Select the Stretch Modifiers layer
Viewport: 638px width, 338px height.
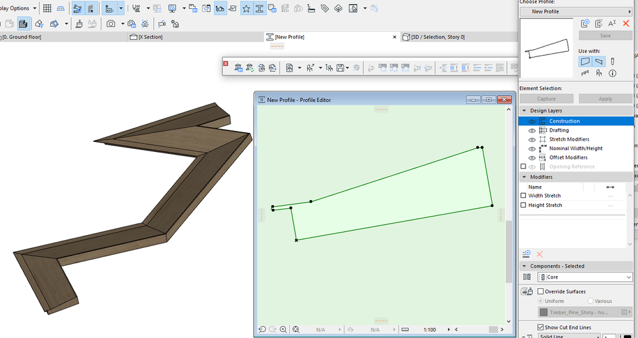(569, 139)
